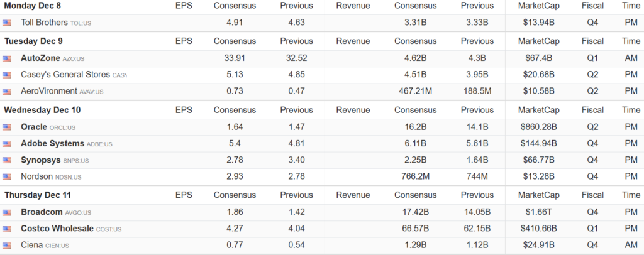Click the flag icon next to AutoZone
This screenshot has height=255, width=644.
tap(7, 58)
